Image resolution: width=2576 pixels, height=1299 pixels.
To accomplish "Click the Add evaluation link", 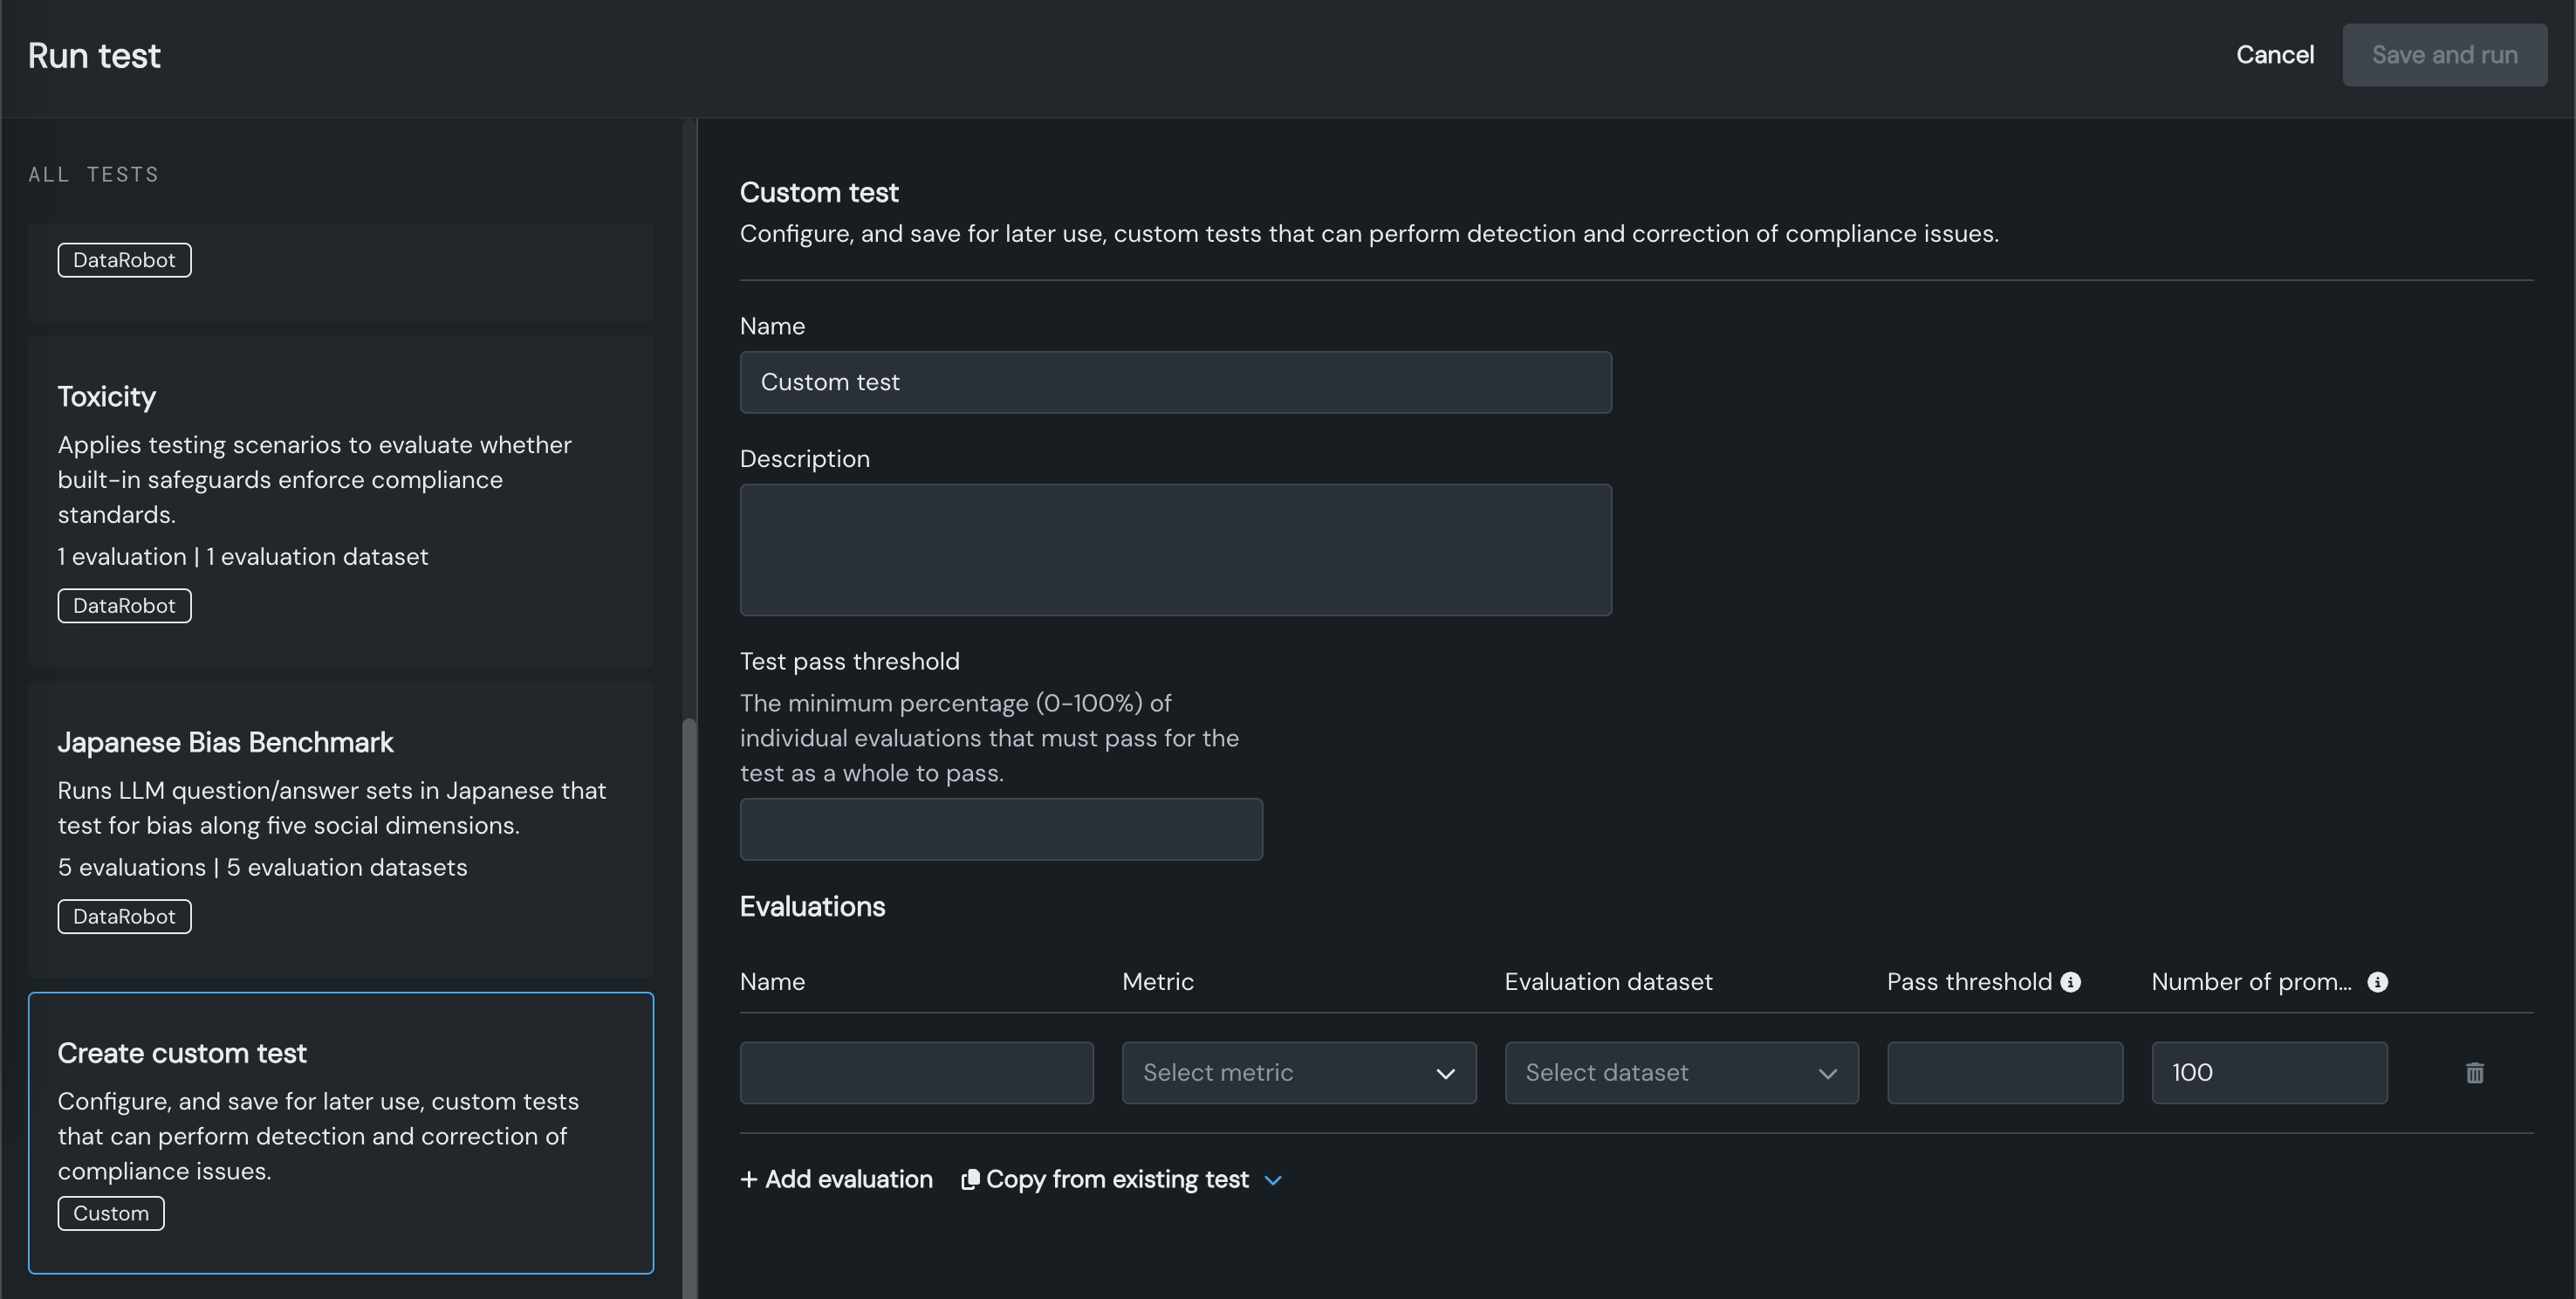I will (848, 1179).
